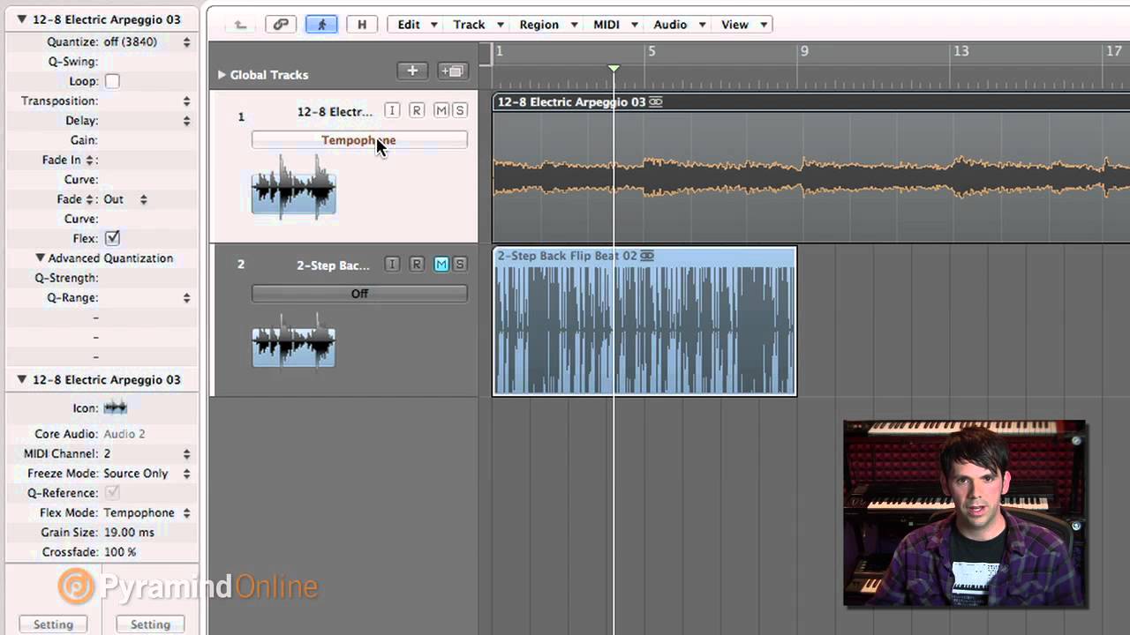The width and height of the screenshot is (1130, 635).
Task: Solo track 1 12-8 Electric Arpeggio
Action: [459, 110]
